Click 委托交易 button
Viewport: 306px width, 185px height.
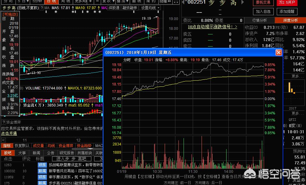point(263,2)
